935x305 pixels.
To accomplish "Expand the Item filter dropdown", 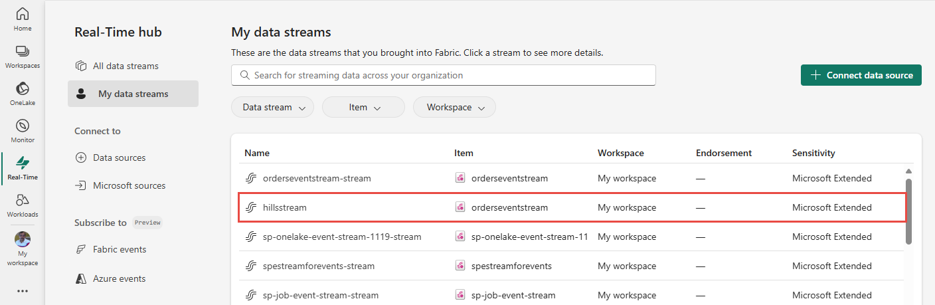I will tap(363, 107).
